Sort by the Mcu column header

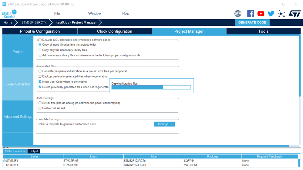(154, 156)
